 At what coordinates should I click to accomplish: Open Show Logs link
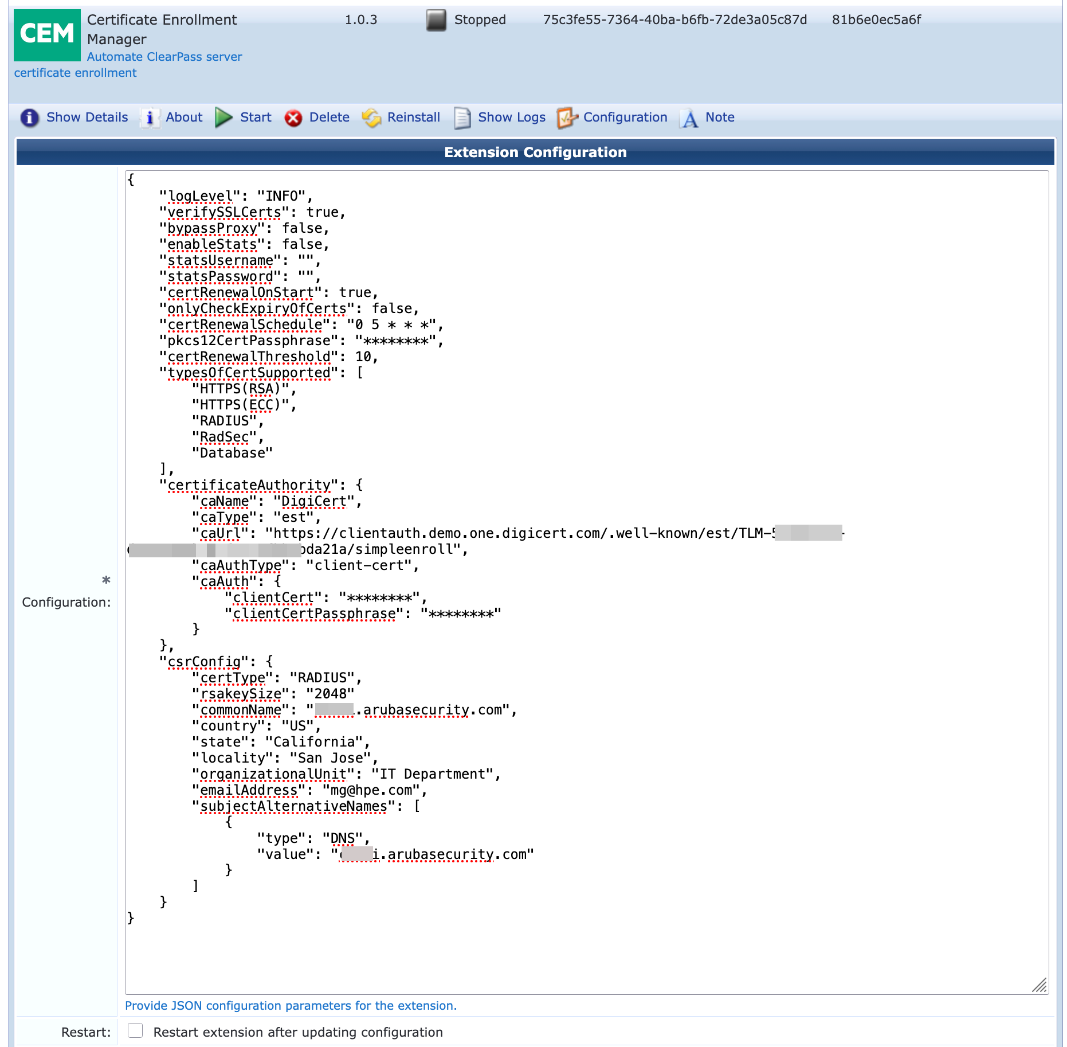pyautogui.click(x=512, y=117)
